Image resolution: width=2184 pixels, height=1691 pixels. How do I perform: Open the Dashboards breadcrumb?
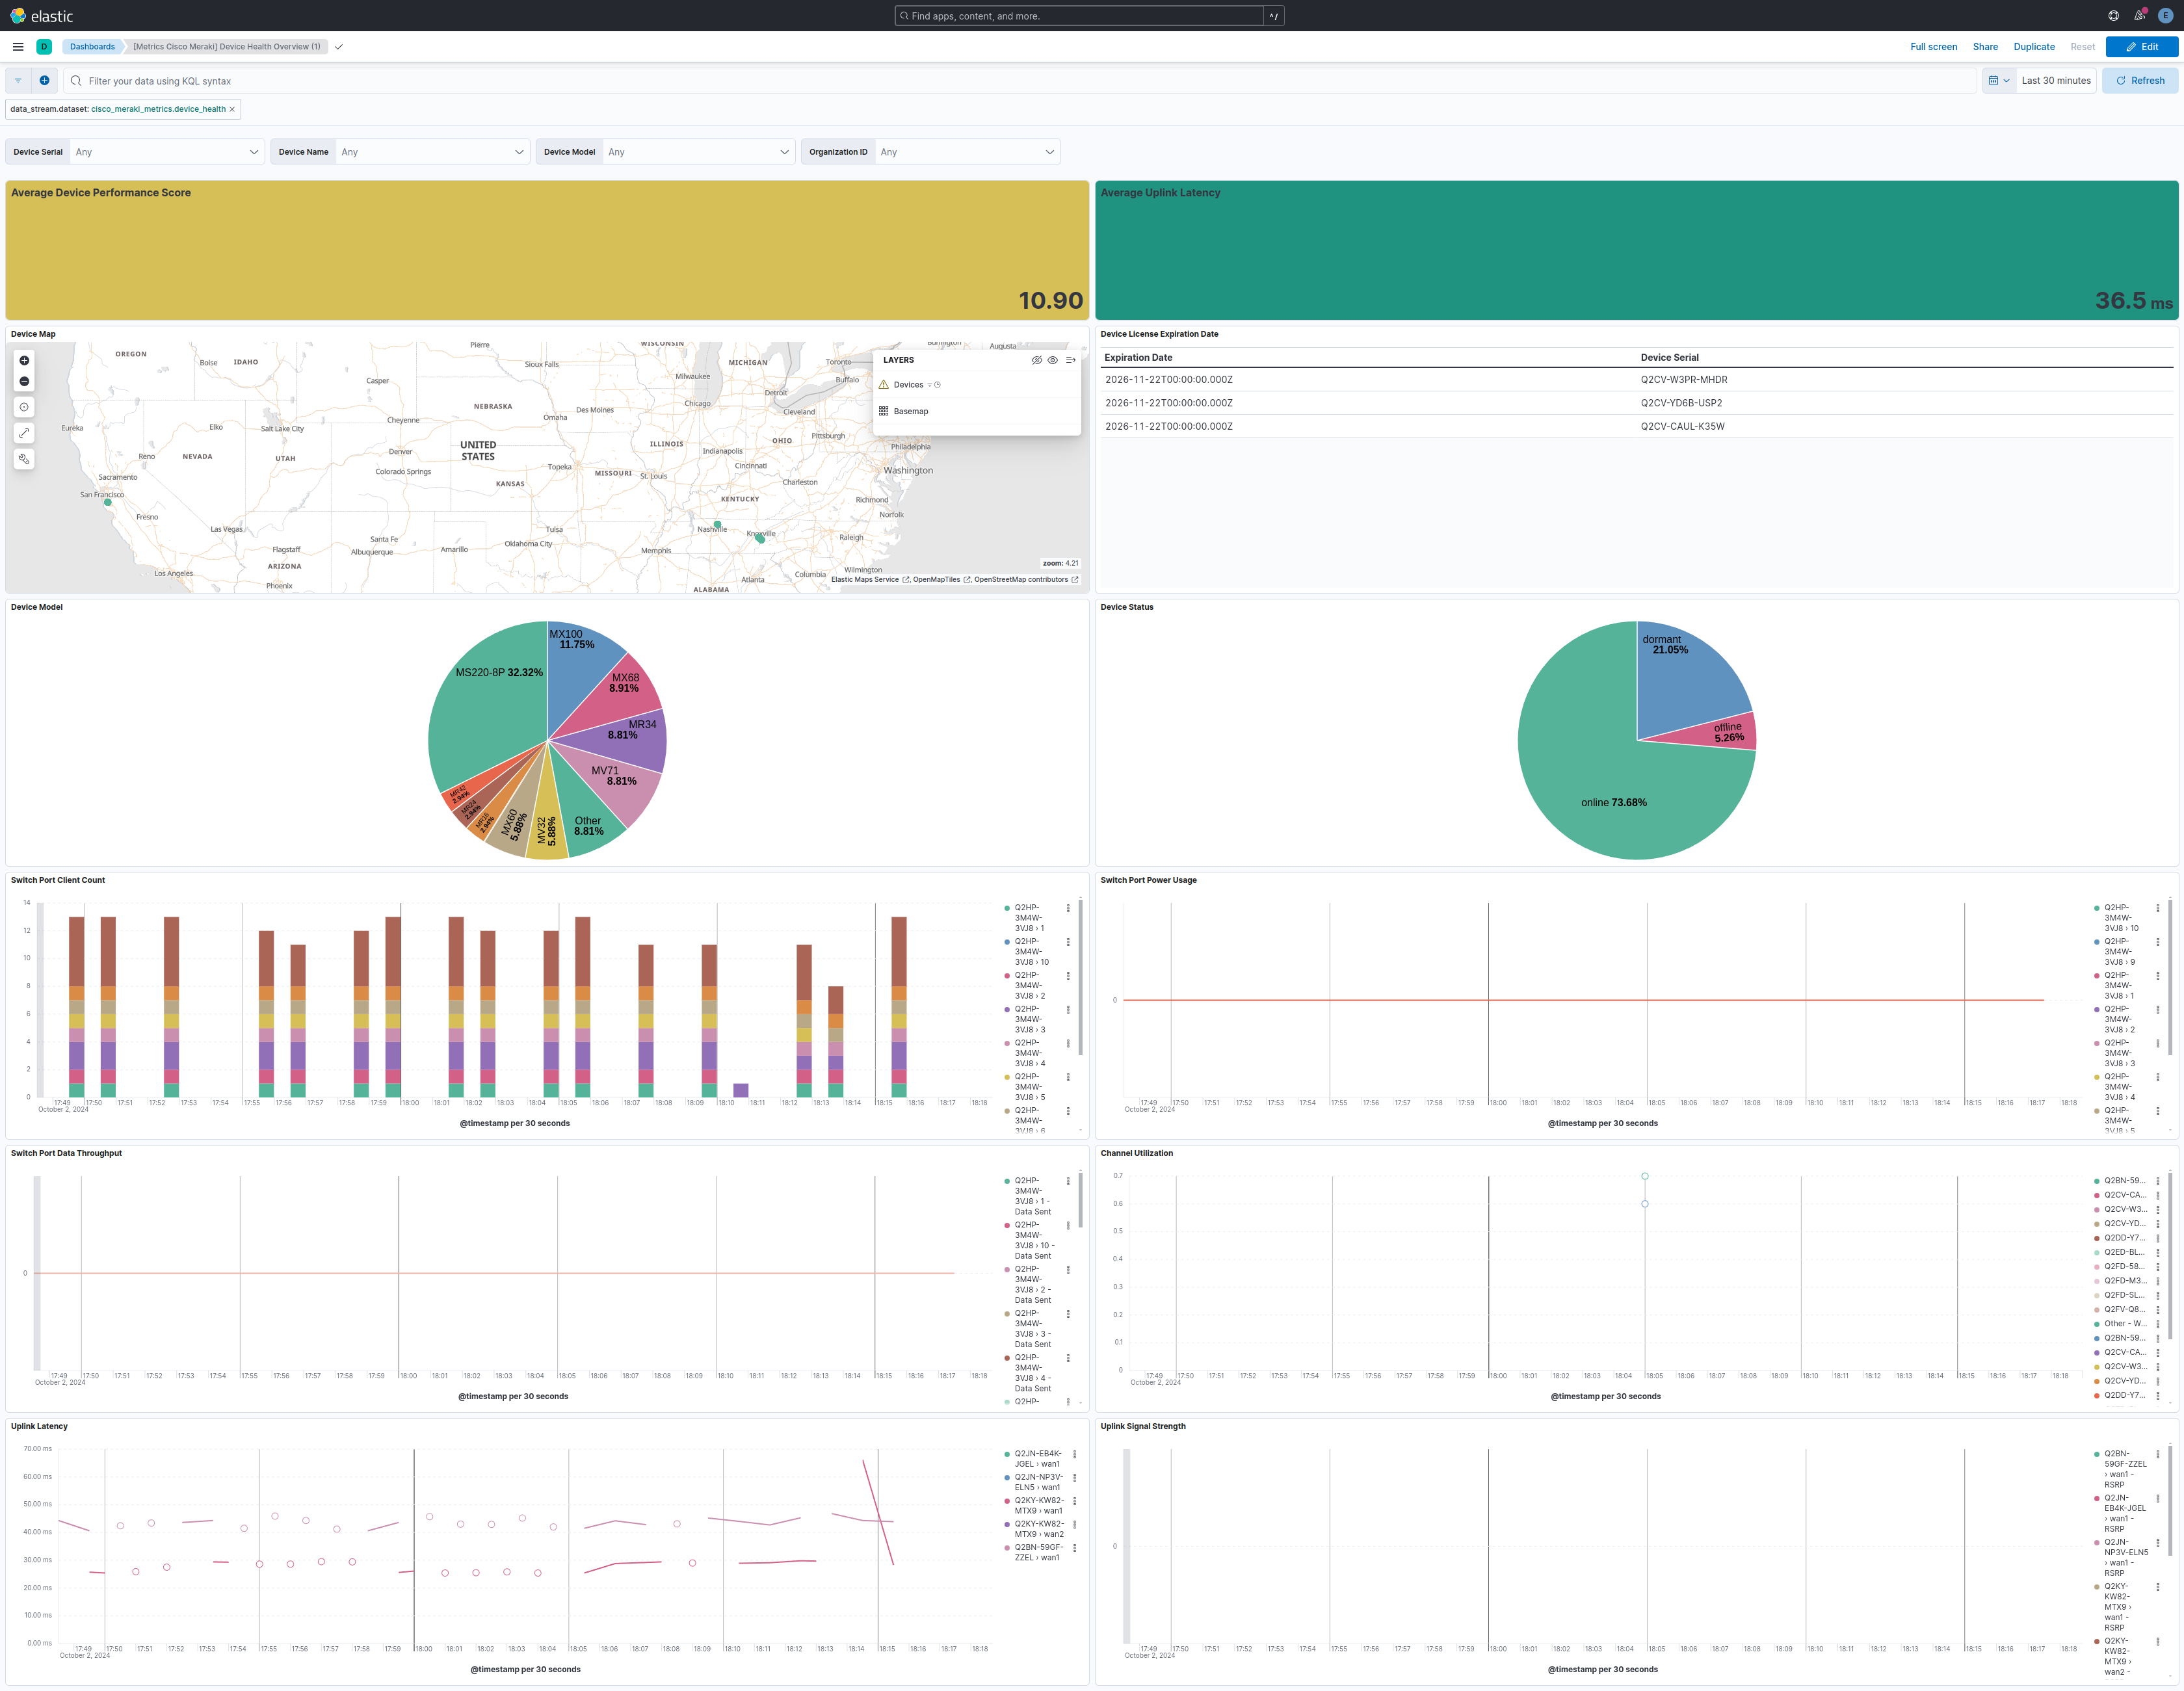pyautogui.click(x=92, y=47)
